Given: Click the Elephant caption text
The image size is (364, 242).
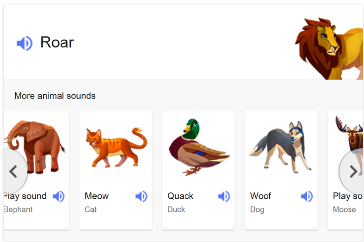Looking at the screenshot, I should click(18, 209).
